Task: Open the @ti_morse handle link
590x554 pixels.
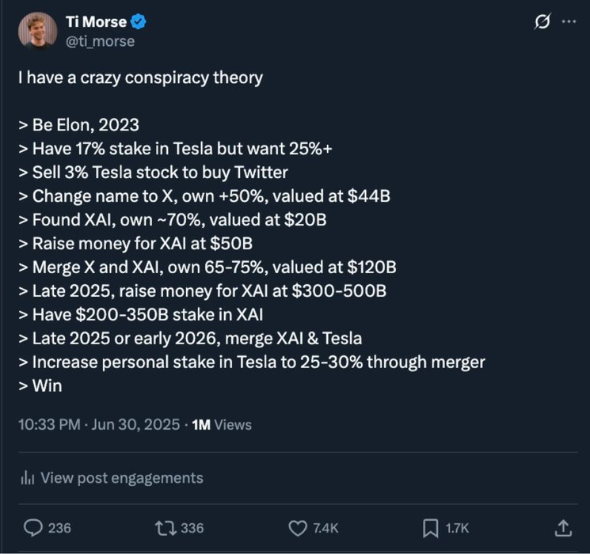Action: tap(100, 41)
